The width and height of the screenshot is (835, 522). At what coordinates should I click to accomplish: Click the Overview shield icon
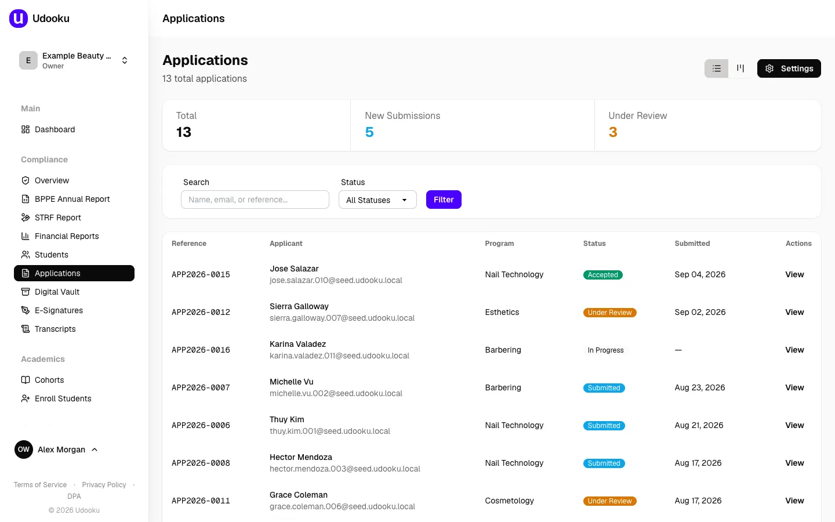(x=26, y=180)
